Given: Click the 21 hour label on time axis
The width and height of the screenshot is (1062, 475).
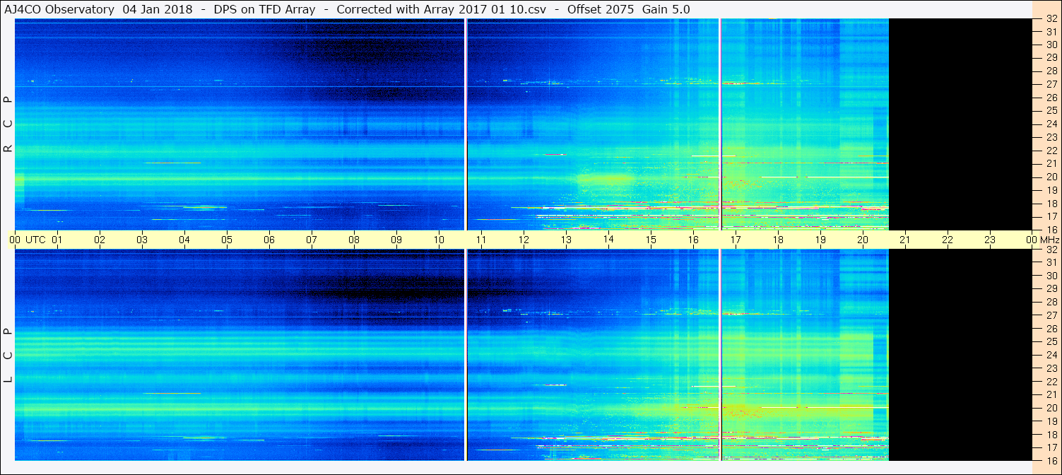Looking at the screenshot, I should click(905, 240).
